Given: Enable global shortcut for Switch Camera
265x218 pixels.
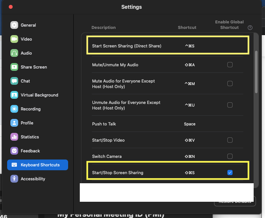Looking at the screenshot, I should pos(230,156).
